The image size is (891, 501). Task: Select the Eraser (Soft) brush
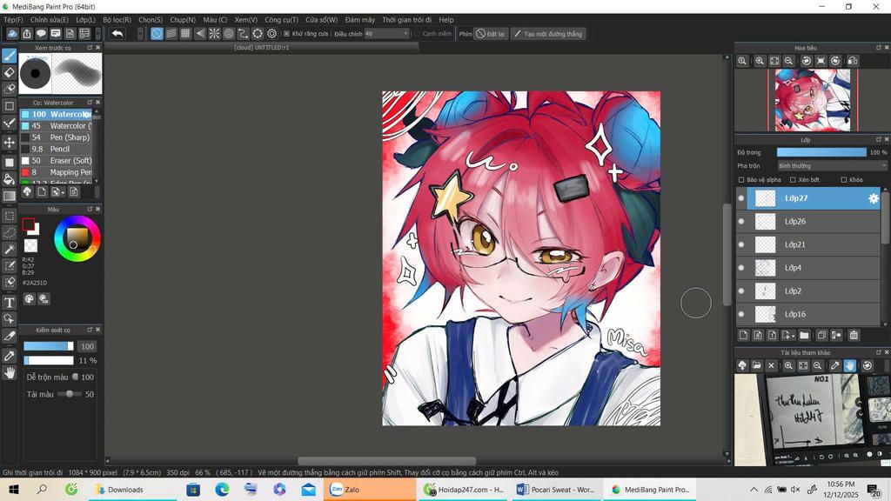point(56,161)
